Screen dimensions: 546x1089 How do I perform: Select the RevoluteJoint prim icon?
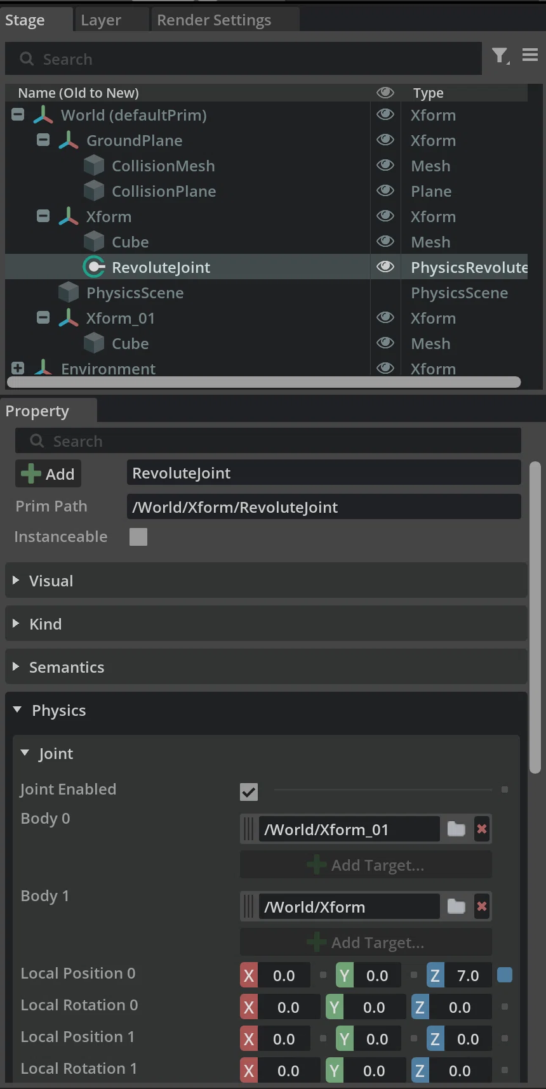click(x=94, y=267)
